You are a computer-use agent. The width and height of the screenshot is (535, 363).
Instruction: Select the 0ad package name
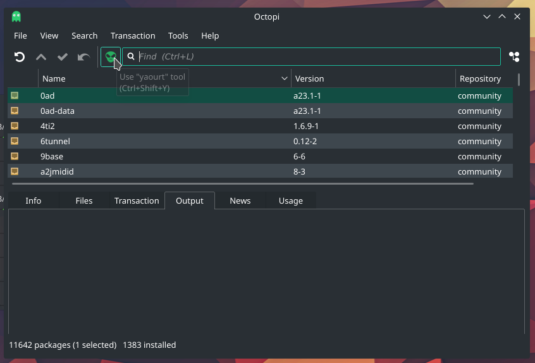47,96
